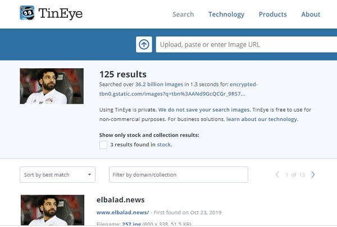Click the 257.jpg filename link
337x227 pixels.
(131, 224)
